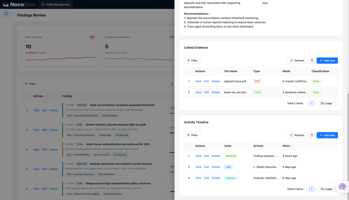The width and height of the screenshot is (349, 200).
Task: Tick the select-all checkbox in Findings table
Action: point(26,96)
